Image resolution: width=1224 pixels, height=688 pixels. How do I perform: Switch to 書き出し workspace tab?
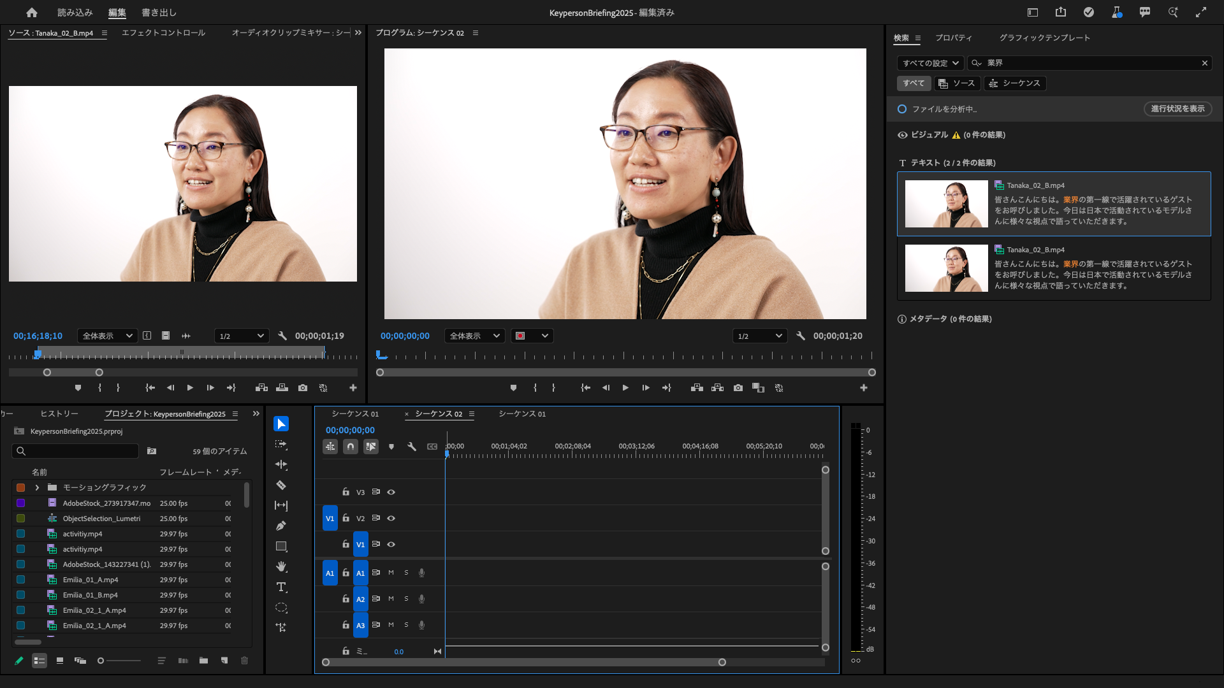159,13
